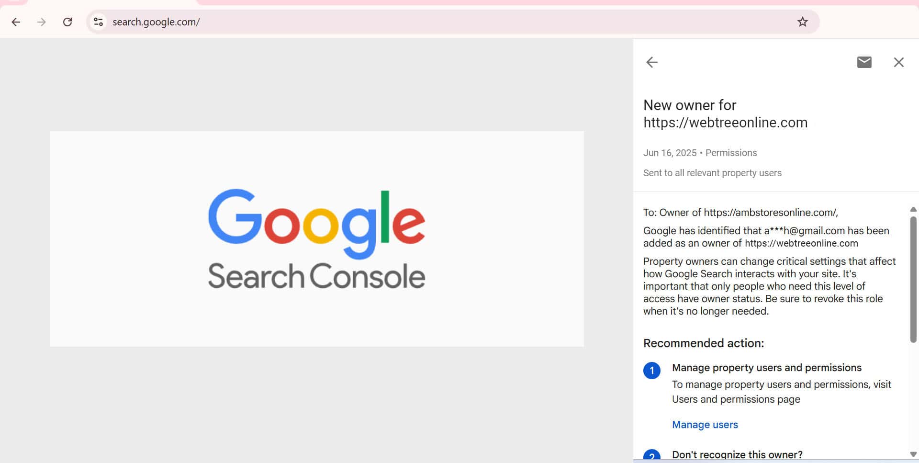The width and height of the screenshot is (919, 463).
Task: Click the browser back arrow
Action: point(16,22)
